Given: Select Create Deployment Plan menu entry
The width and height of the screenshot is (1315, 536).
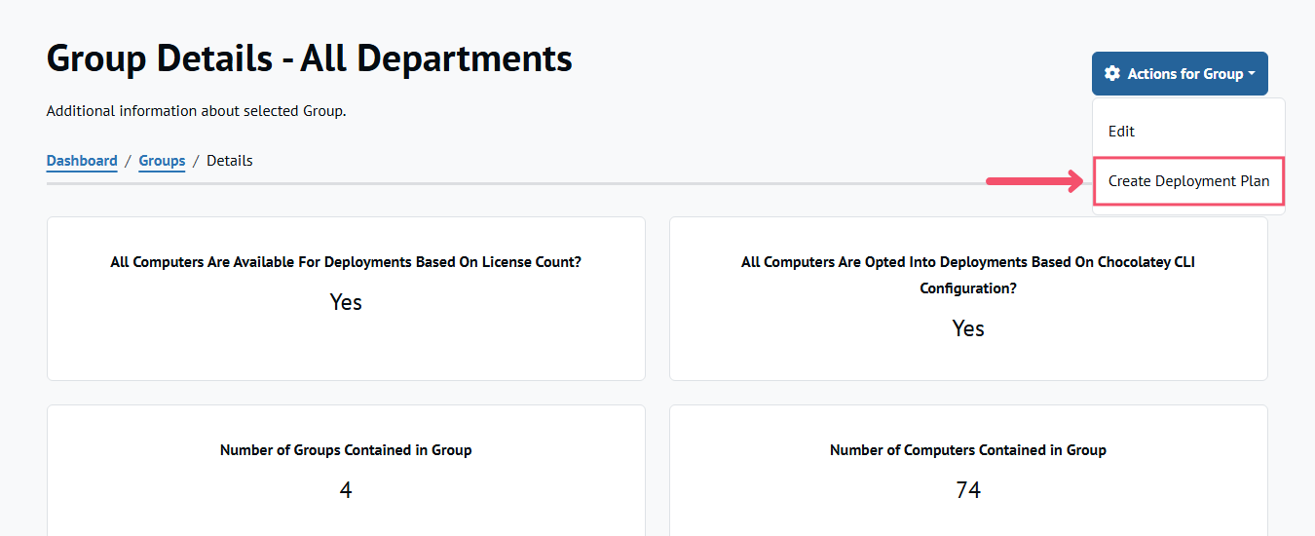Looking at the screenshot, I should coord(1188,181).
